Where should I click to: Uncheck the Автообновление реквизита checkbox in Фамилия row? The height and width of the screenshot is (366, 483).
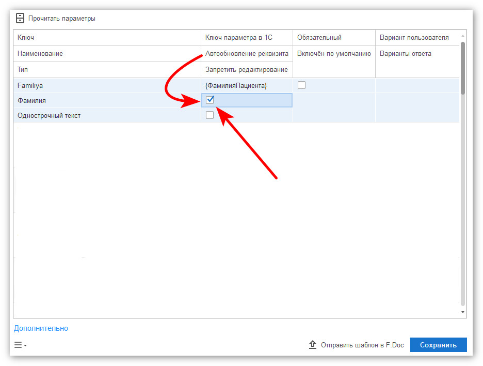point(210,100)
